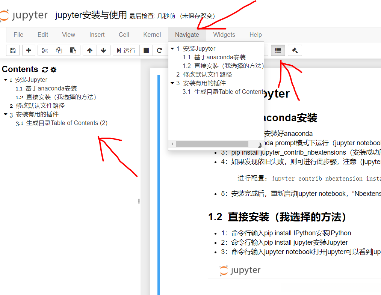Collapse 3 安装有用的插件 in Navigate dropdown
Screen dimensions: 381x295
pos(172,83)
